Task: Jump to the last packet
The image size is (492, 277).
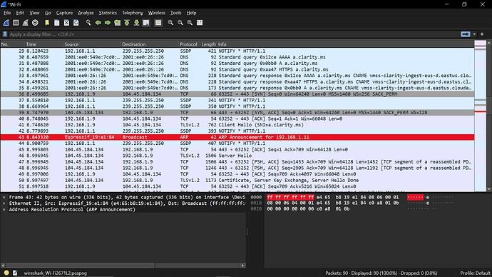Action: pos(136,23)
